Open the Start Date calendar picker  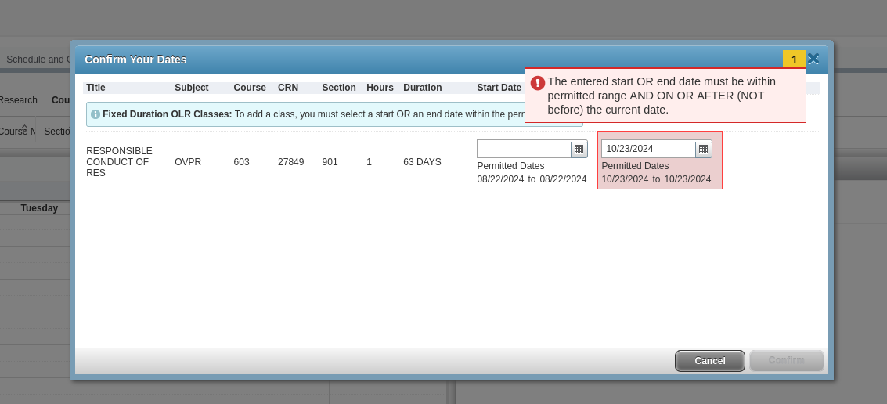(579, 149)
